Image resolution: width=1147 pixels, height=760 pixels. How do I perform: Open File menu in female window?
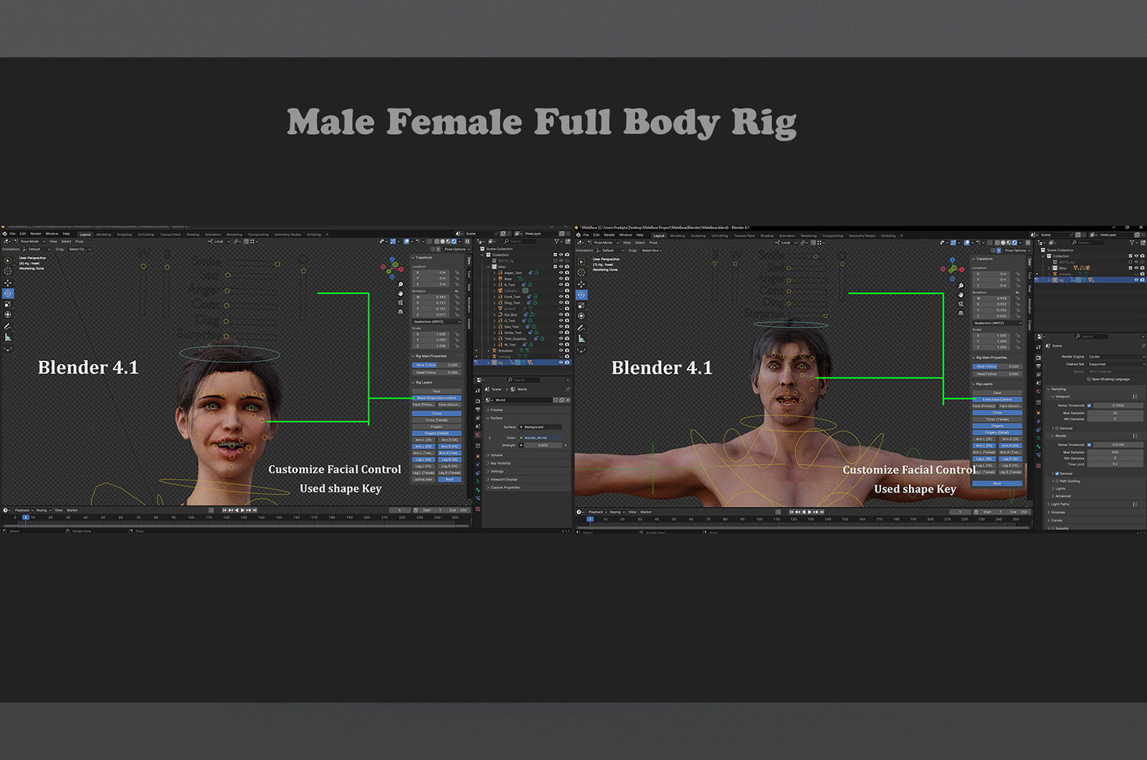[x=12, y=234]
